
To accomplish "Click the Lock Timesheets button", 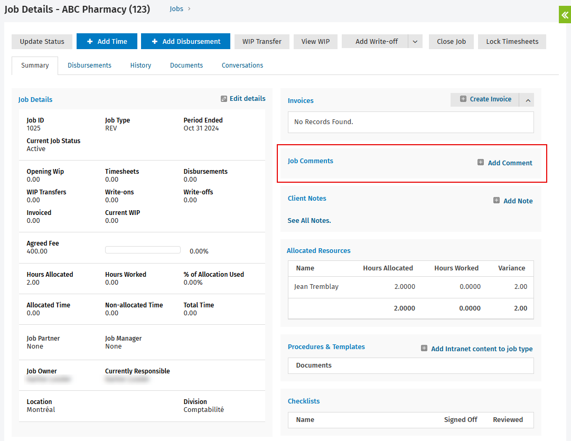I will pyautogui.click(x=512, y=42).
